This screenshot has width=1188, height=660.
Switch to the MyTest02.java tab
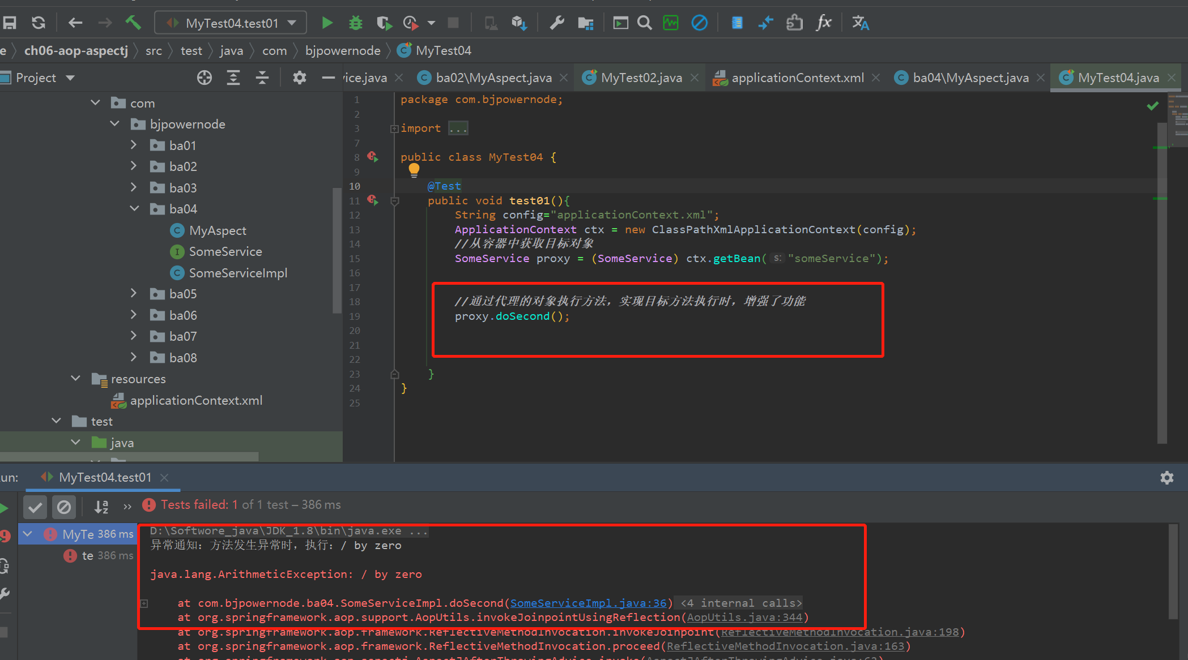(641, 78)
